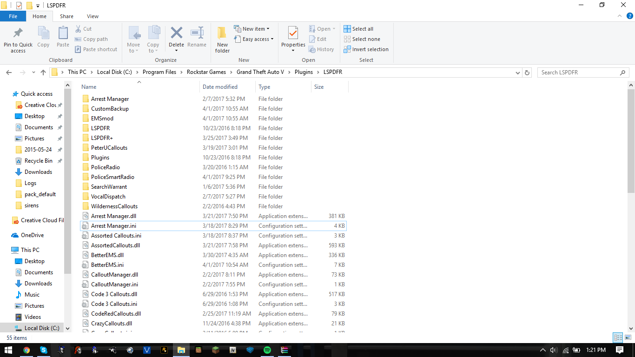
Task: Open Recycle Bin in the navigation pane
Action: [x=39, y=161]
